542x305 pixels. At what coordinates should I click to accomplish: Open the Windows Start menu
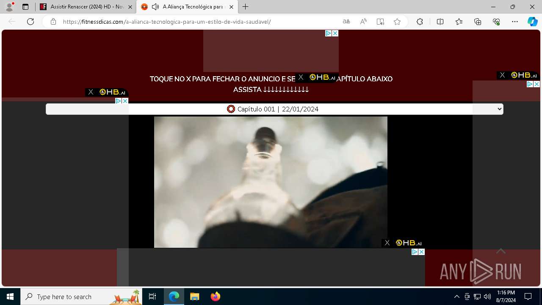[10, 297]
